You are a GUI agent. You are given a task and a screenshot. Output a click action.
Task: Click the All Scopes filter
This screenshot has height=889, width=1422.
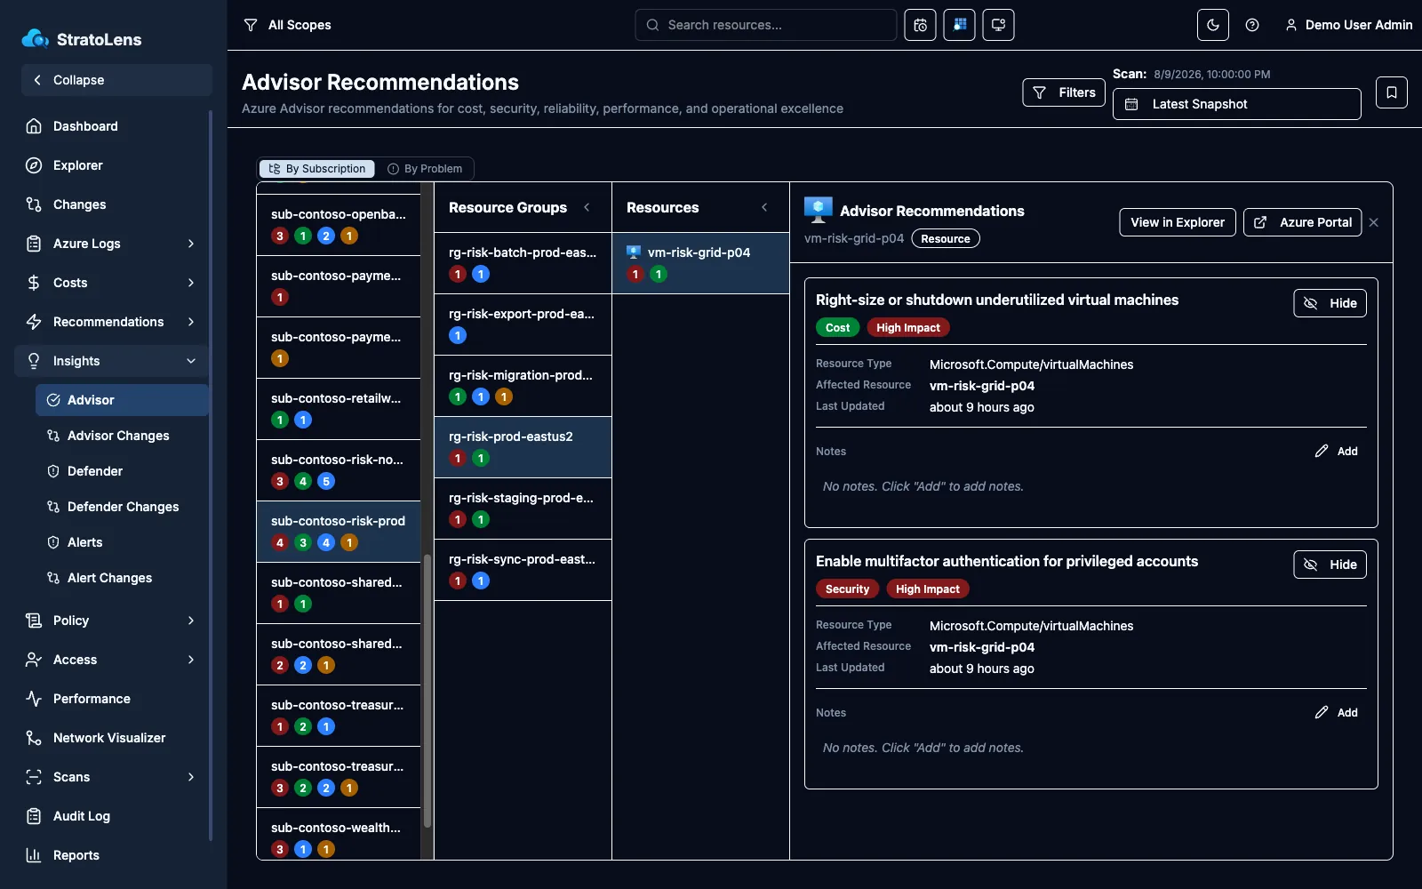287,25
